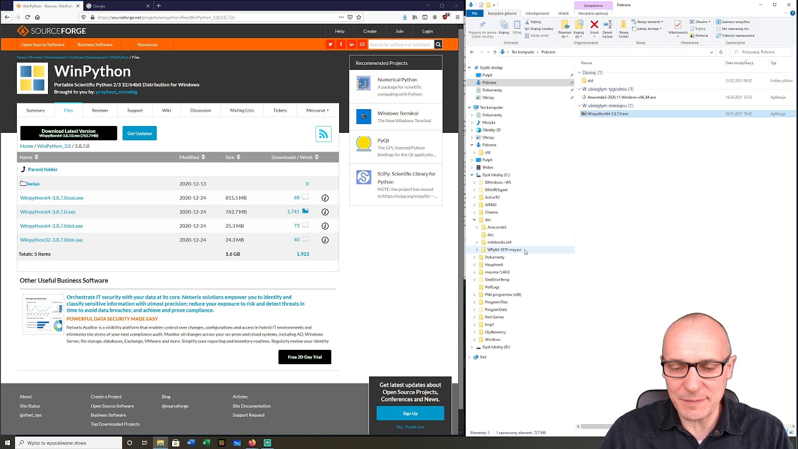Click the Usuń (delete) icon in Explorer ribbon
This screenshot has height=449, width=798.
click(594, 29)
